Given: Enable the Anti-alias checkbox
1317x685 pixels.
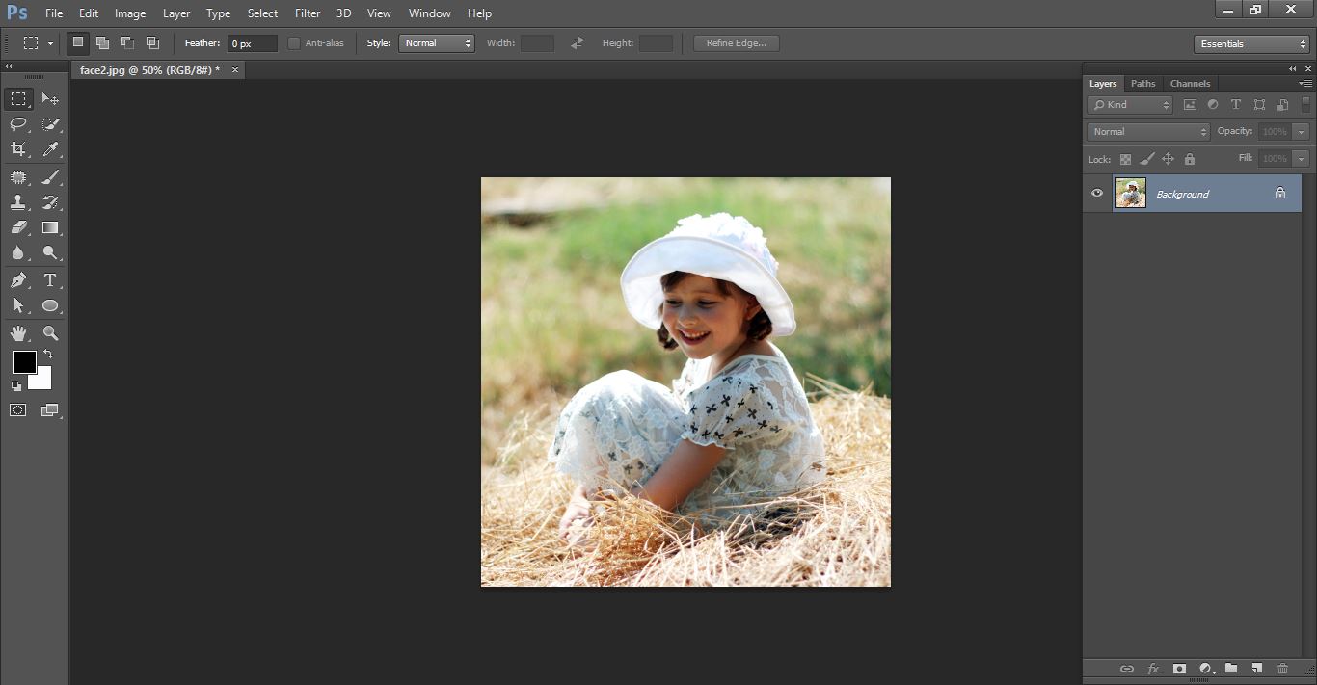Looking at the screenshot, I should [x=294, y=43].
